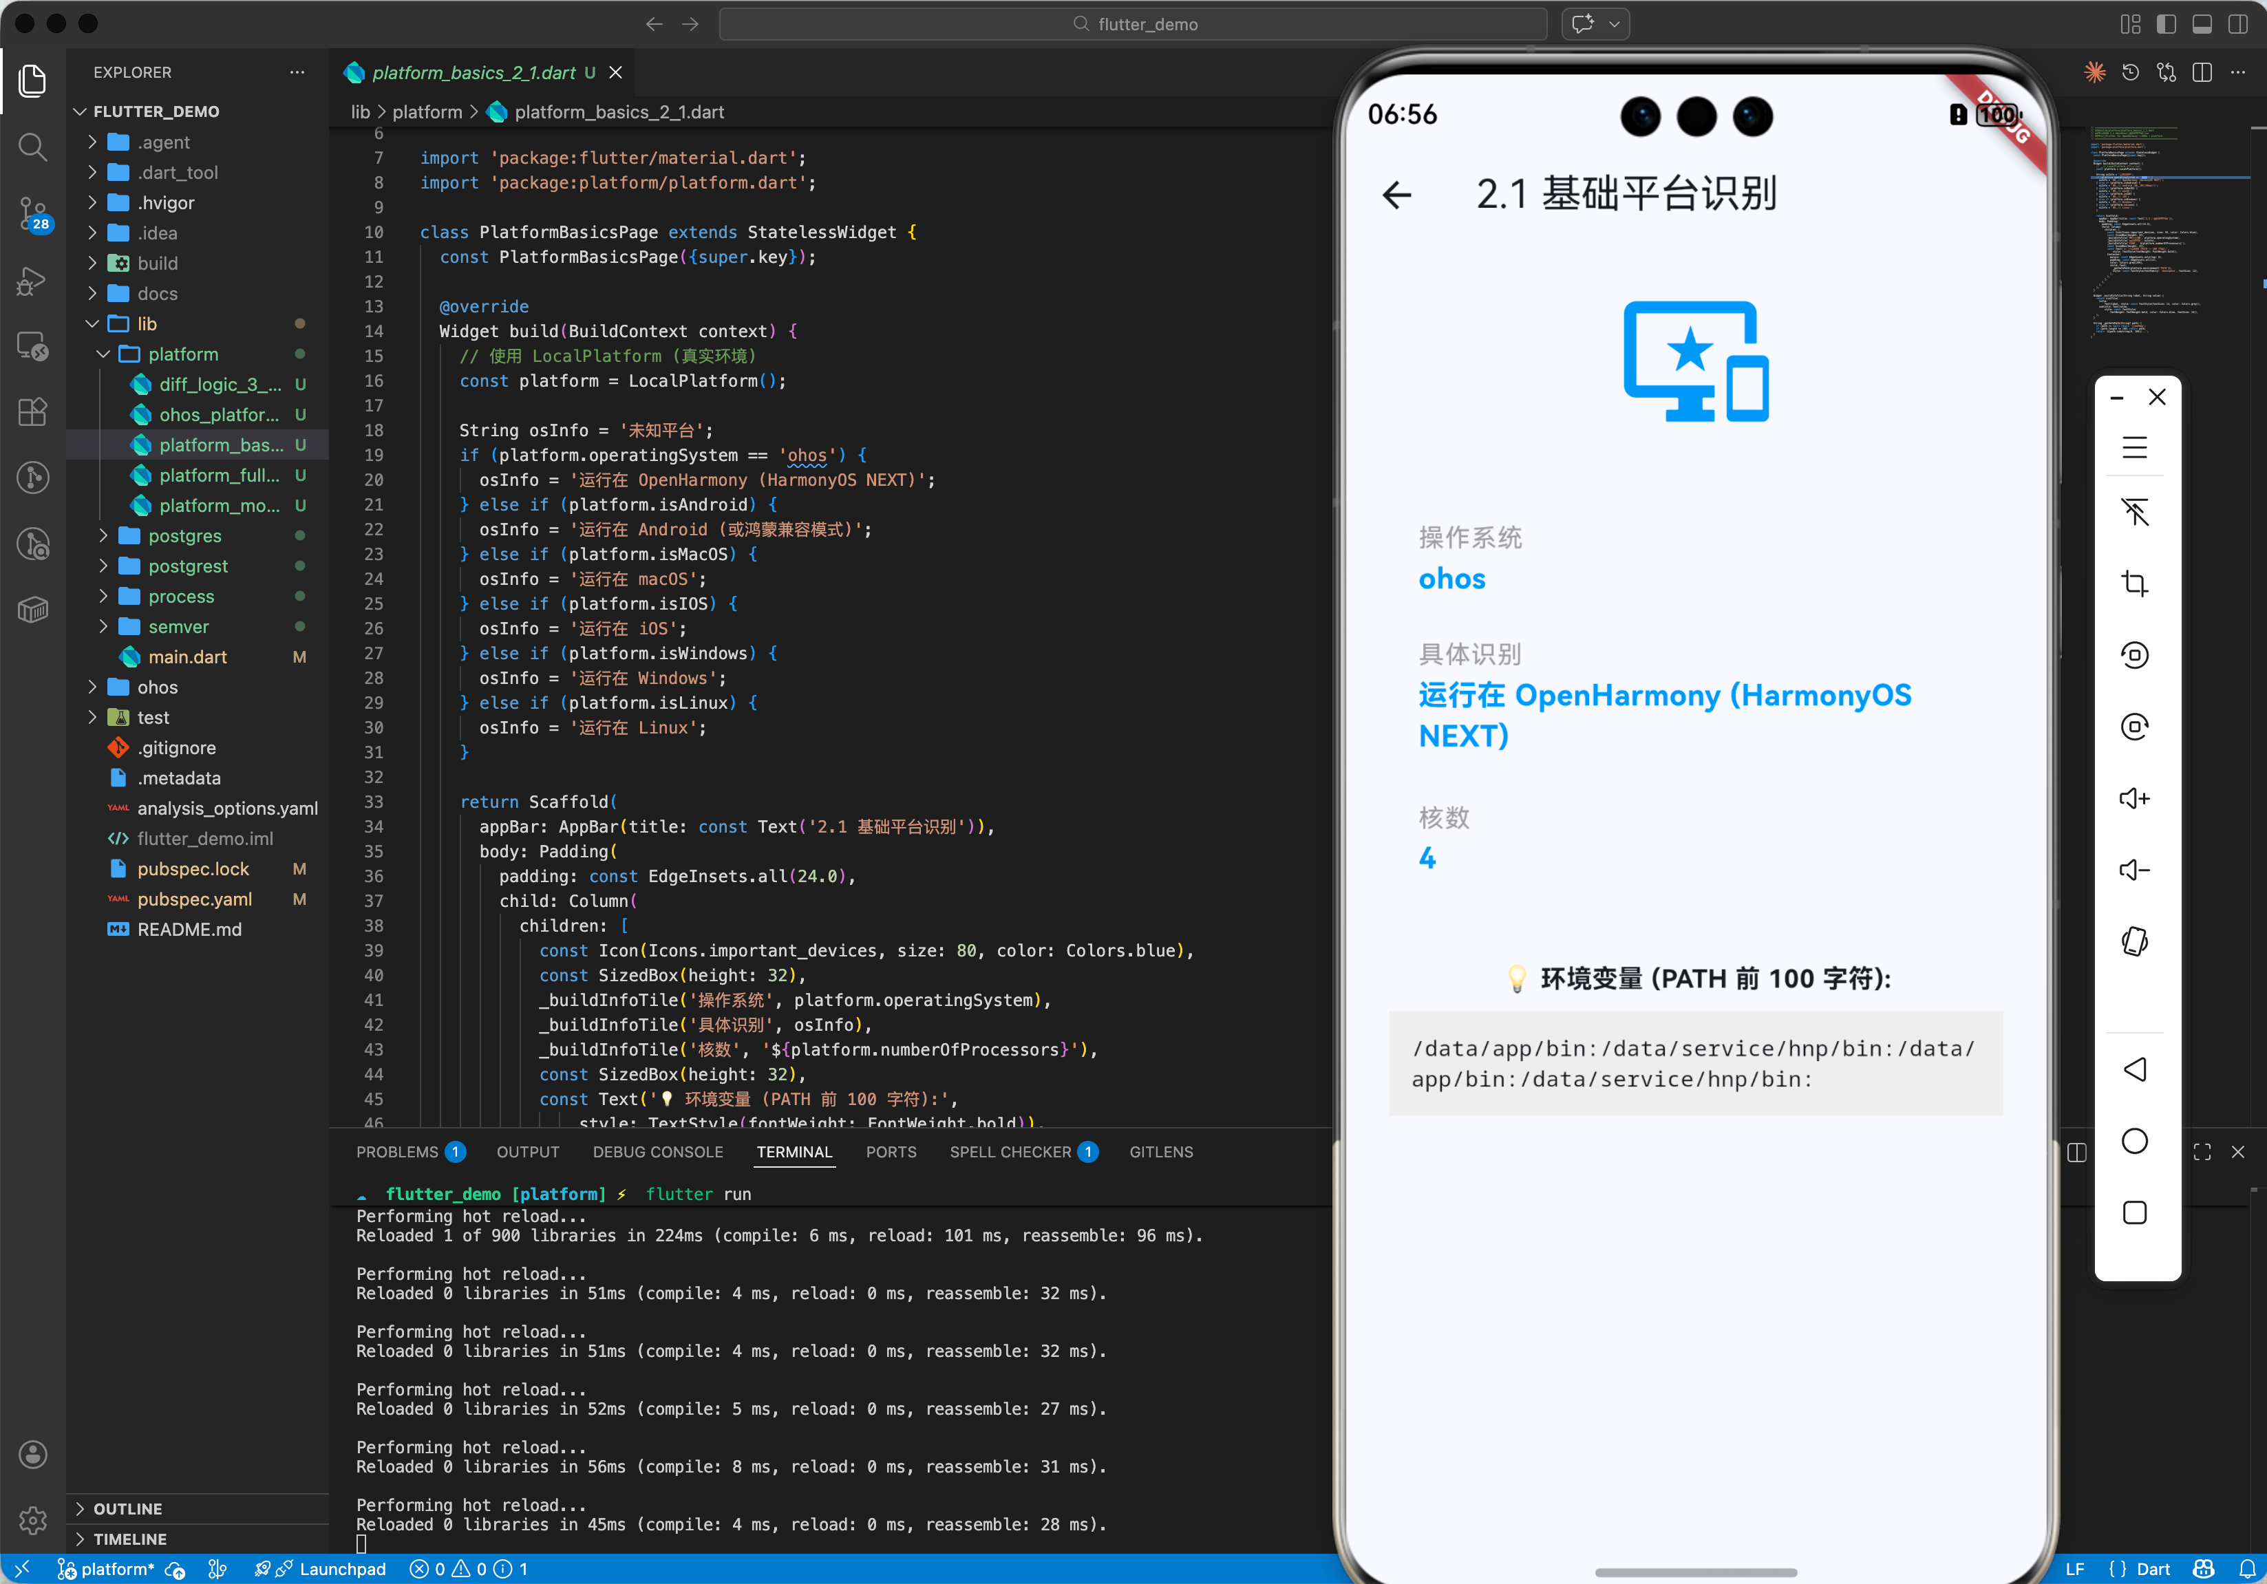Viewport: 2267px width, 1584px height.
Task: Toggle the secondary side bar layout button
Action: pyautogui.click(x=2237, y=23)
